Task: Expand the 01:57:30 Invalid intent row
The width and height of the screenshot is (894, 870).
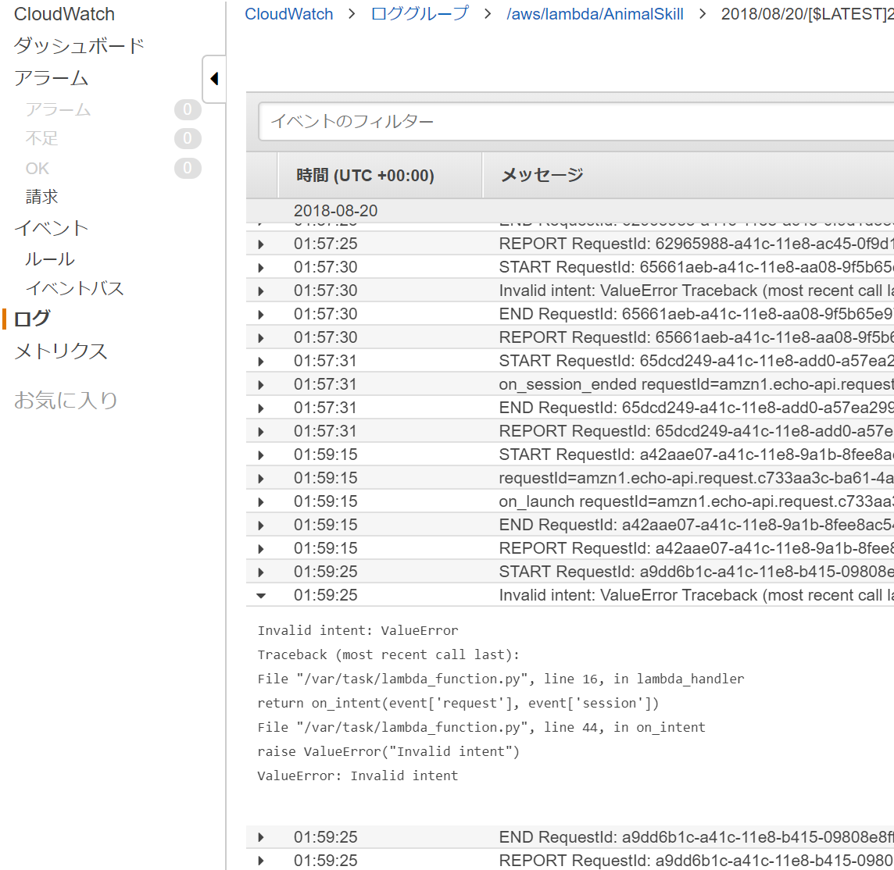Action: pos(260,291)
